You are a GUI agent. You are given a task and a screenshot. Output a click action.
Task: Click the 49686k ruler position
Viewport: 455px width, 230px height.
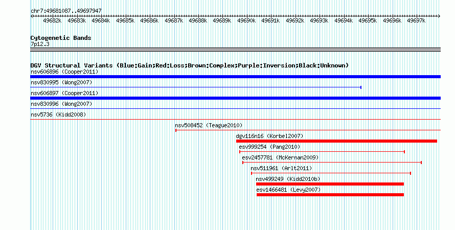(x=149, y=20)
